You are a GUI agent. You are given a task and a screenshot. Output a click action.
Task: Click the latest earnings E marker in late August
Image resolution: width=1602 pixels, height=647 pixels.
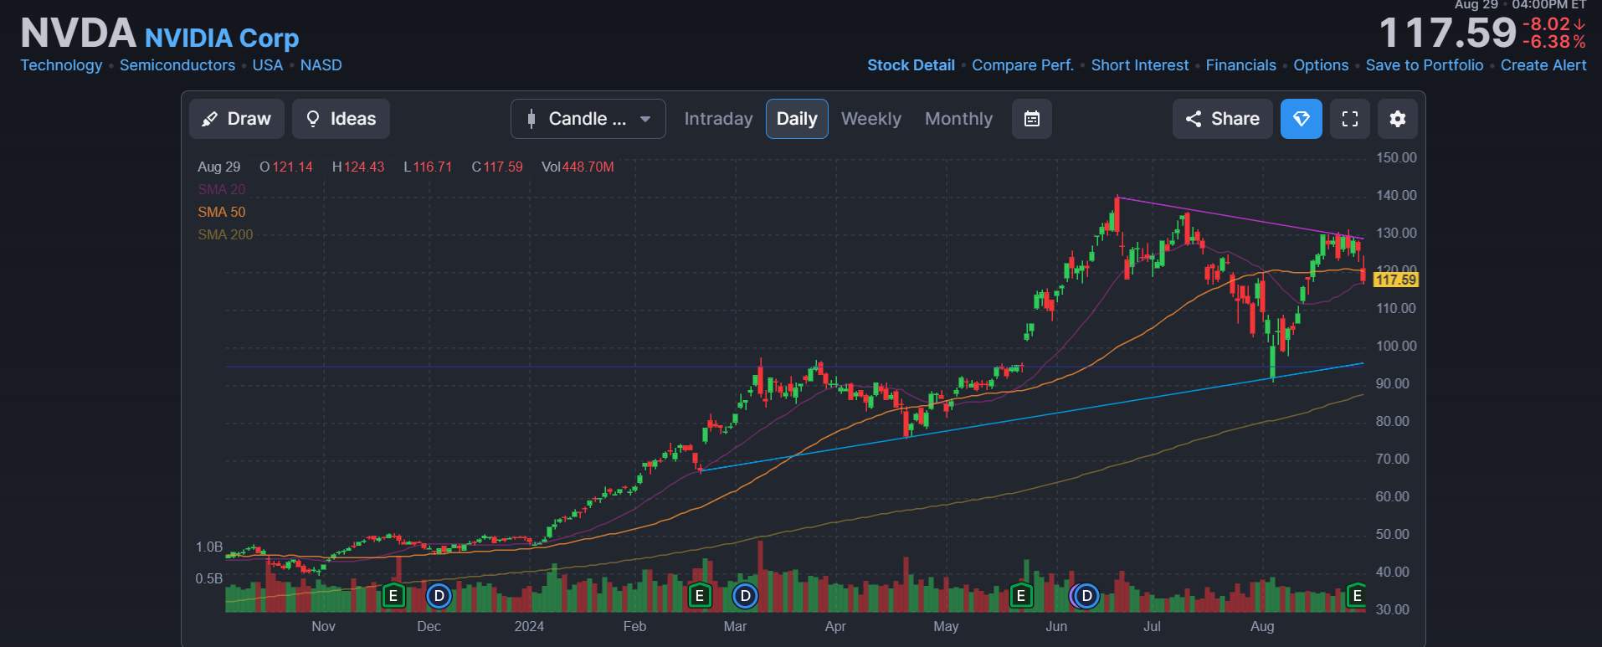pyautogui.click(x=1357, y=596)
